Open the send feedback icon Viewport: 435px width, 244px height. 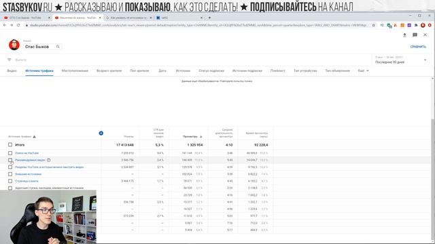415,35
